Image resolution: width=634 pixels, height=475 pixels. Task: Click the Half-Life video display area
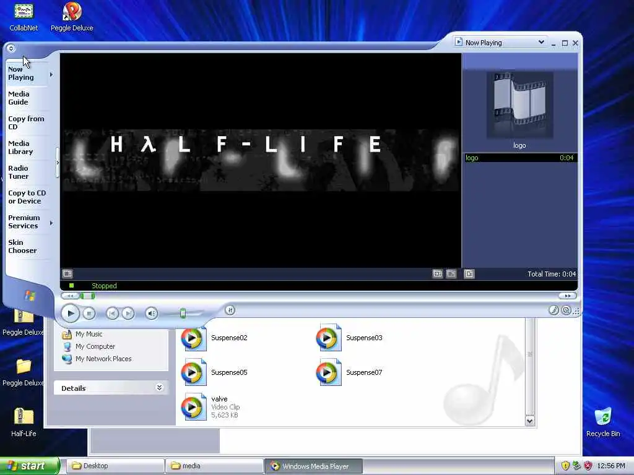[261, 160]
